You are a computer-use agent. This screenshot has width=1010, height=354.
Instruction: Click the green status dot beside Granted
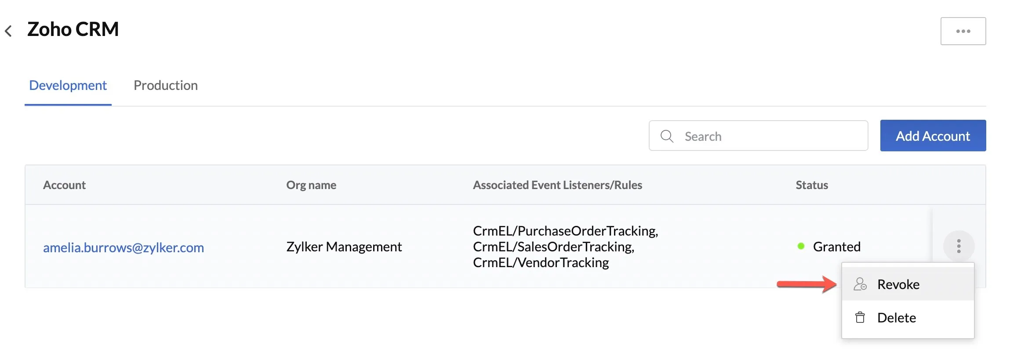pos(801,246)
